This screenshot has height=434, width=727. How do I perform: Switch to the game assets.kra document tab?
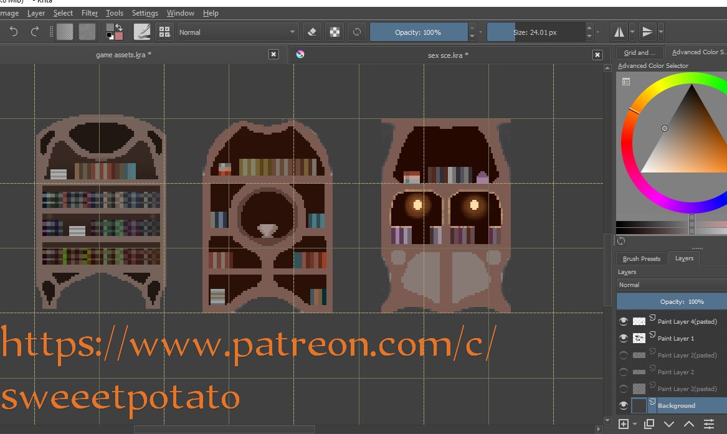click(x=123, y=55)
